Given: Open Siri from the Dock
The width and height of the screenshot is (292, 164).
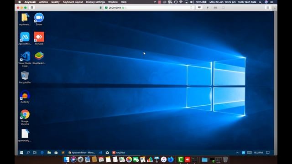Looking at the screenshot, I should click(73, 159).
